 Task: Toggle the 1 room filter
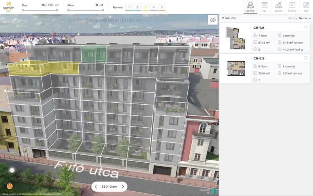coord(129,7)
